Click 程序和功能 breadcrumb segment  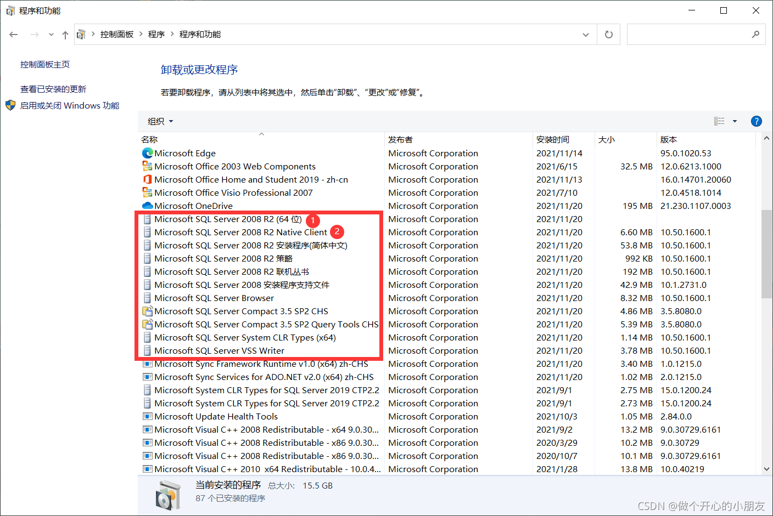[200, 34]
